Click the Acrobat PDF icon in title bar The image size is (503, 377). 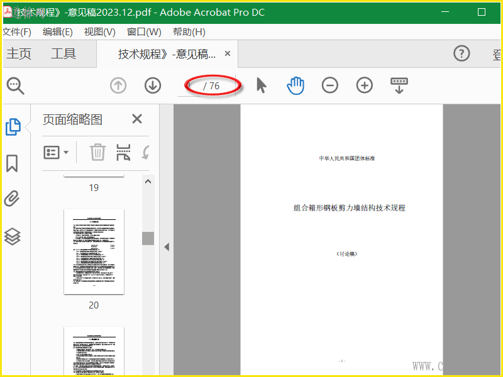(7, 11)
